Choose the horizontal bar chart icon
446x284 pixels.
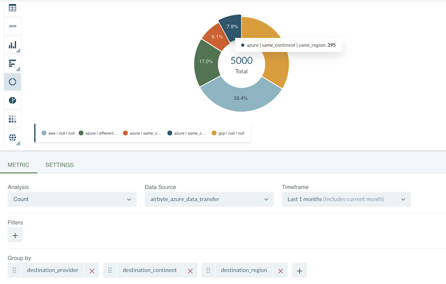tap(13, 63)
